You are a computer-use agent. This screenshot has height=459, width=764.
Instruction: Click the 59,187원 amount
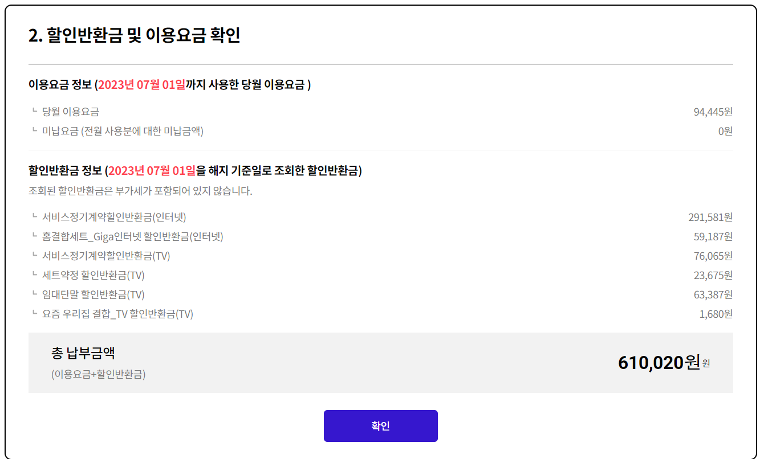tap(713, 236)
